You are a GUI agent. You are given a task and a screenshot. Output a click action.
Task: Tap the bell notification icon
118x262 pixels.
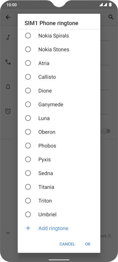pos(8,87)
